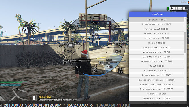Select Combat pistol x1 (250) entry

tap(157, 24)
